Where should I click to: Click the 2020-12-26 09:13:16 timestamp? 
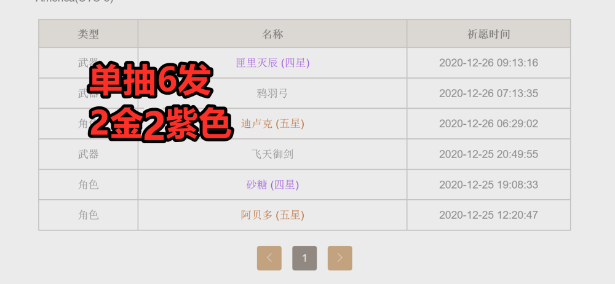click(x=488, y=63)
